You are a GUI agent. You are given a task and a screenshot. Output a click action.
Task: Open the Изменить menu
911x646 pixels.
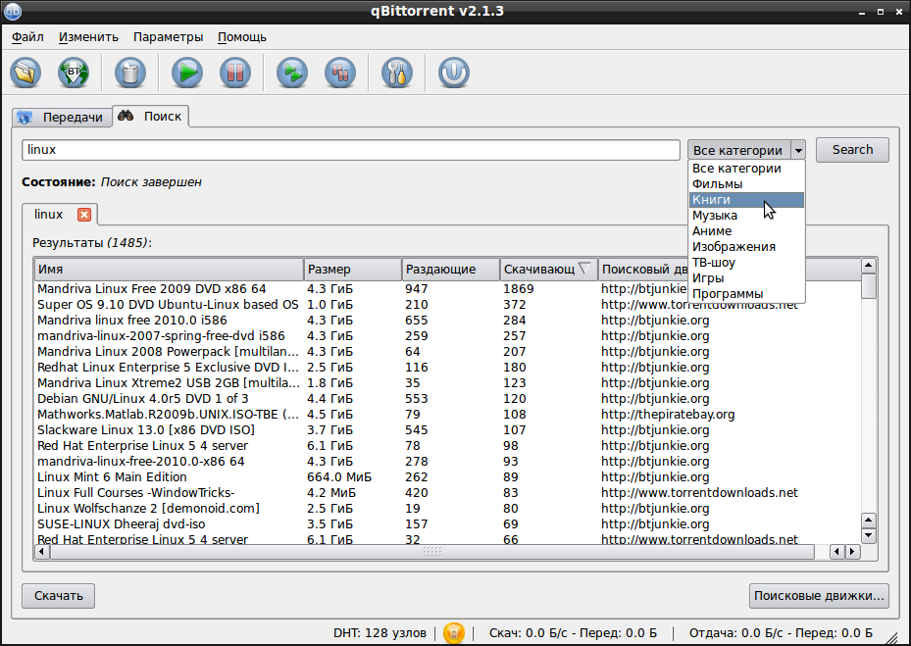(x=88, y=37)
